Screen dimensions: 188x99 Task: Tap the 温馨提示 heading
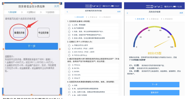(10, 57)
